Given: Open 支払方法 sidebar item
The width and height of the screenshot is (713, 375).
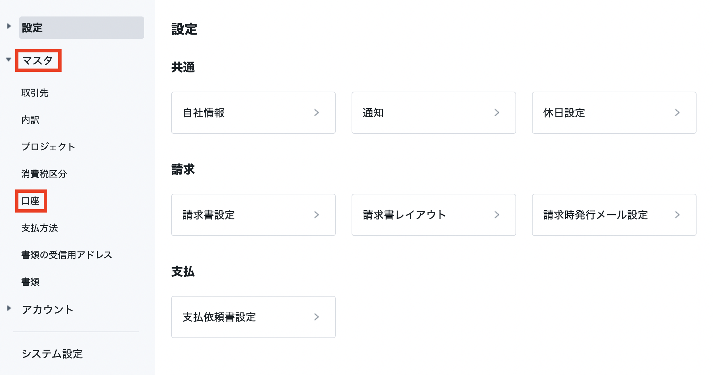Looking at the screenshot, I should 40,228.
